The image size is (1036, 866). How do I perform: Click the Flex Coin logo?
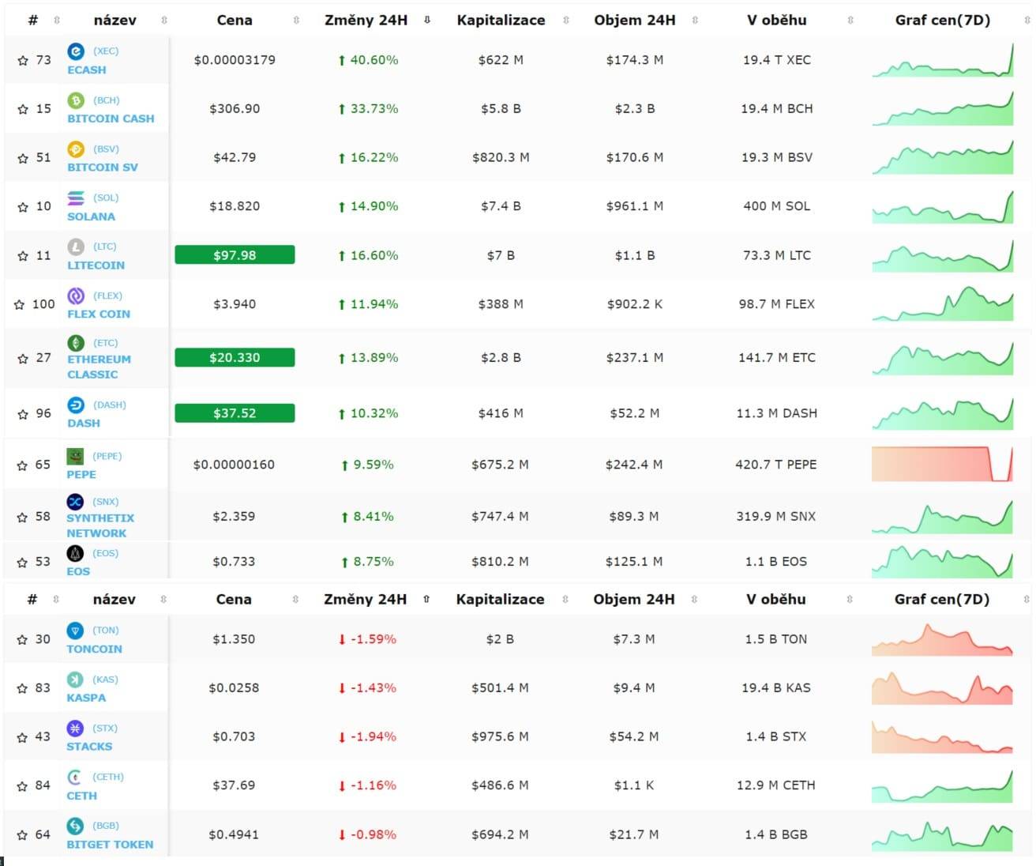point(76,296)
